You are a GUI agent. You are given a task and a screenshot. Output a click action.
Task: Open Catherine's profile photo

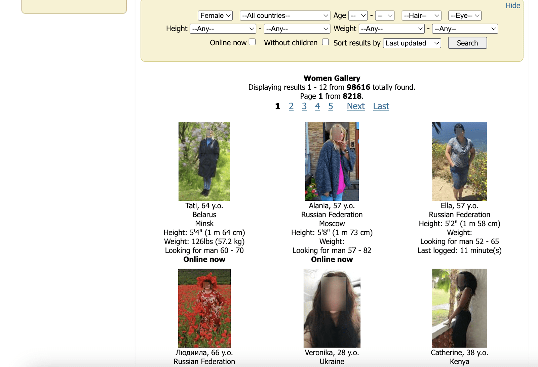pyautogui.click(x=459, y=308)
